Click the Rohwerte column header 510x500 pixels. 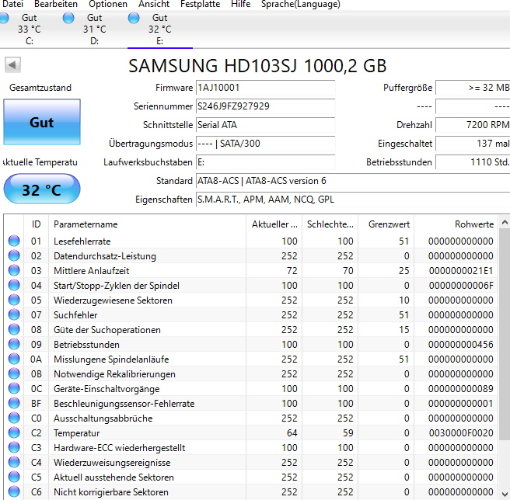[456, 224]
